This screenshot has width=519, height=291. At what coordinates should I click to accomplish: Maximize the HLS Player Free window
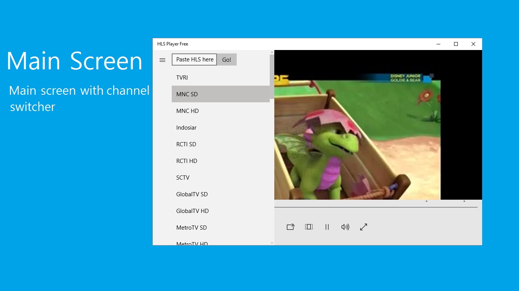[x=456, y=44]
